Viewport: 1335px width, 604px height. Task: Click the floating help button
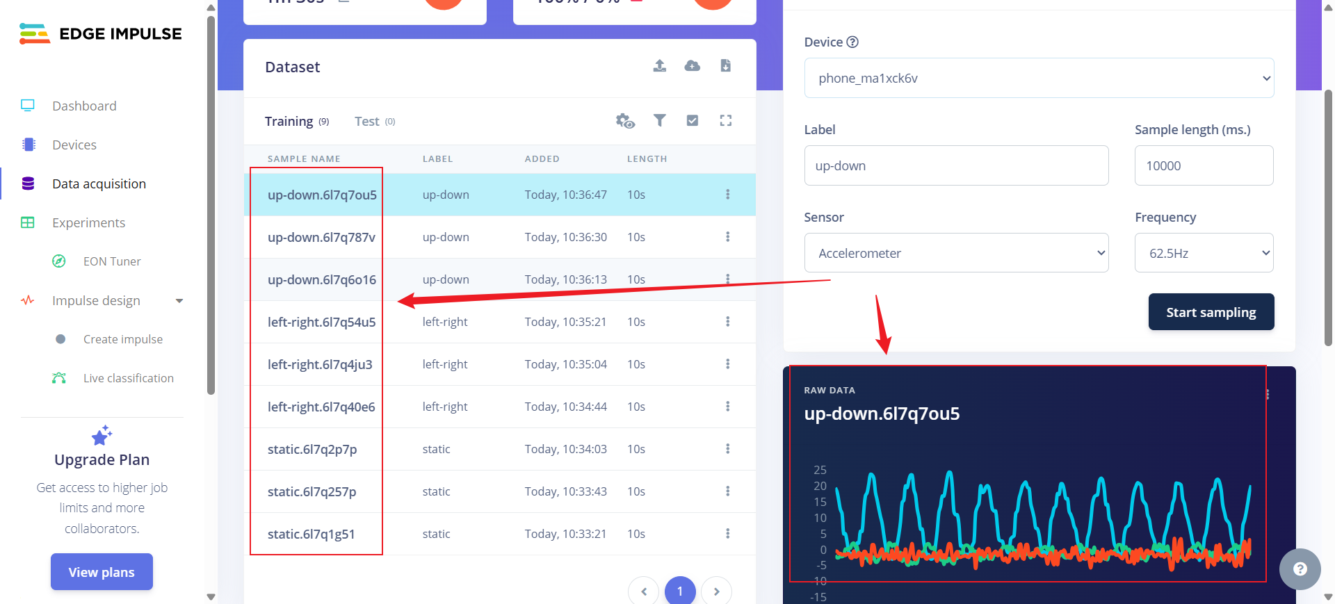click(1300, 569)
